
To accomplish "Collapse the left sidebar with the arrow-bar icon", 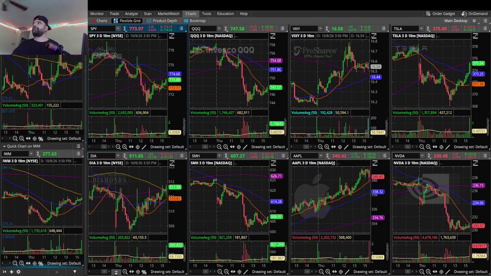I will tap(5, 272).
